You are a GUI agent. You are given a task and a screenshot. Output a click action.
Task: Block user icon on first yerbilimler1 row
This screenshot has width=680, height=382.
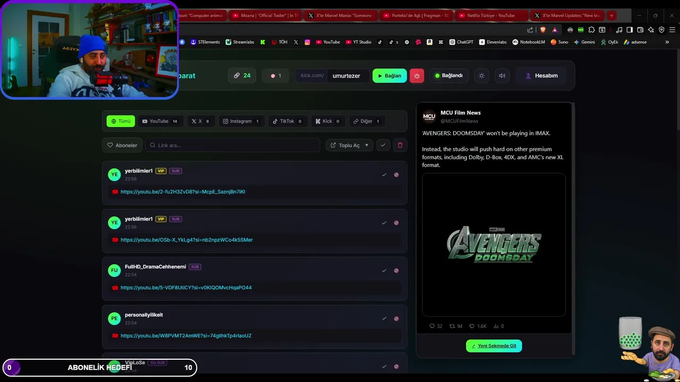[x=396, y=175]
